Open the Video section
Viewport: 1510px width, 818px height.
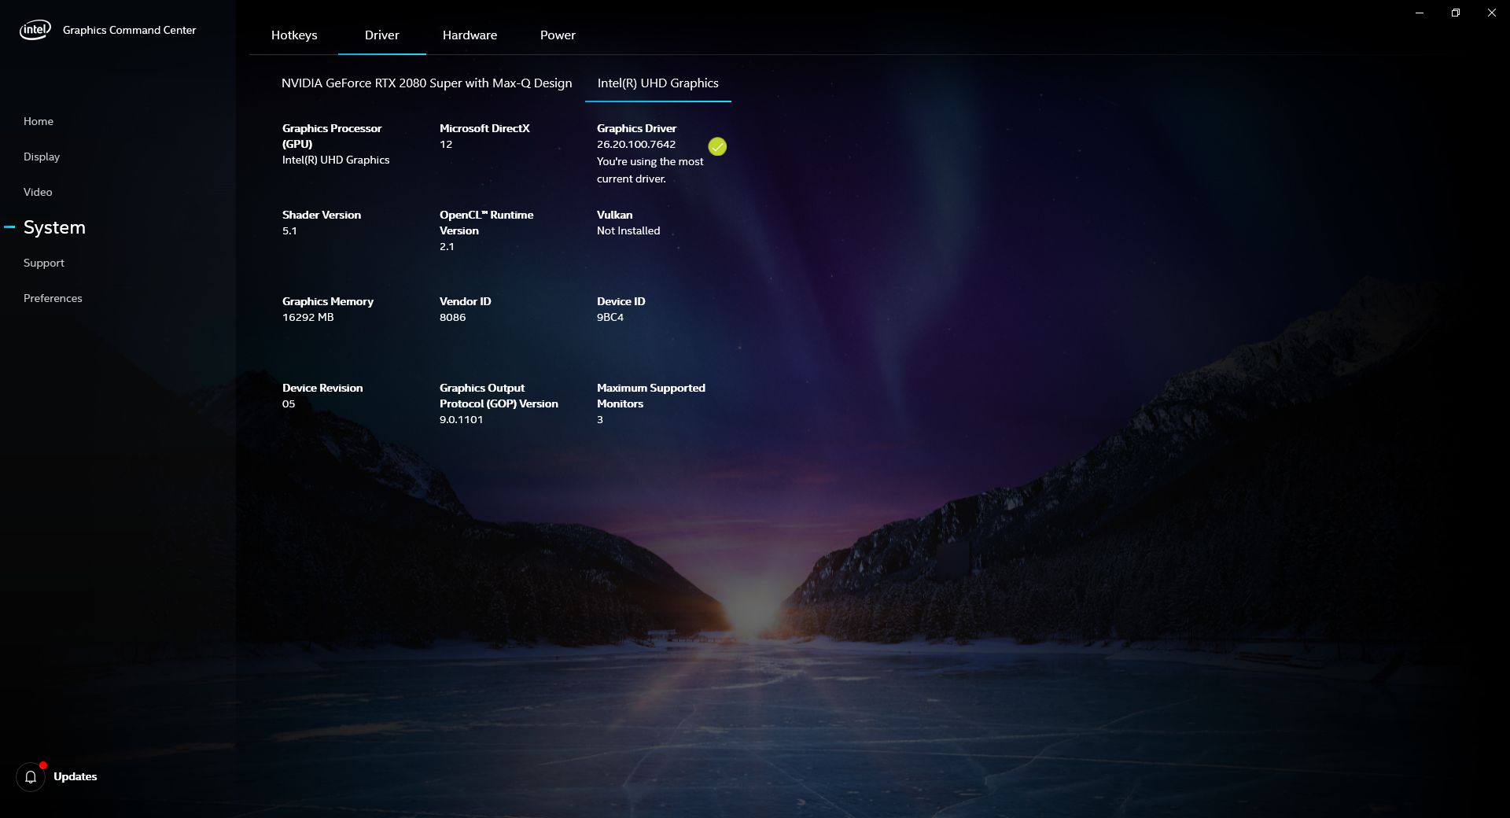(38, 192)
